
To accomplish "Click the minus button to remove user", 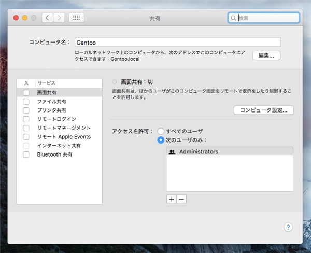I will tap(181, 200).
